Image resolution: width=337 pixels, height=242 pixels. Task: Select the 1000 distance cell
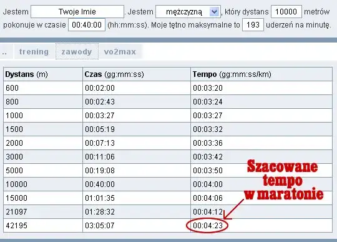coord(43,116)
